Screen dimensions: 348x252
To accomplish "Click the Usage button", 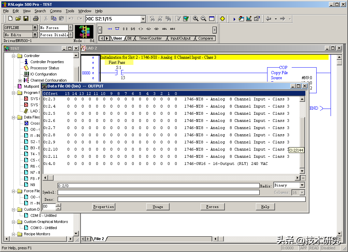I will click(158, 207).
